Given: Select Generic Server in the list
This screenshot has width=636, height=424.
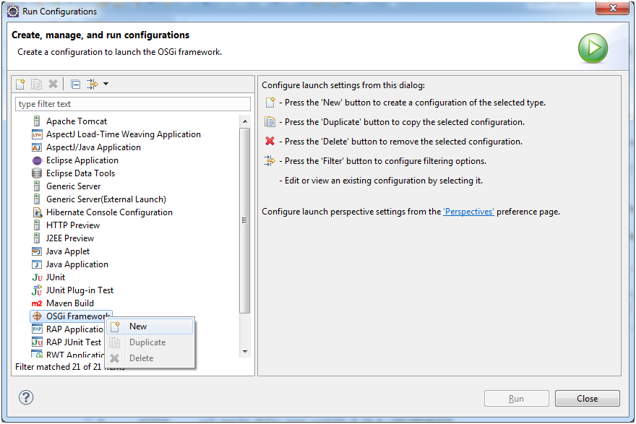Looking at the screenshot, I should pyautogui.click(x=74, y=186).
